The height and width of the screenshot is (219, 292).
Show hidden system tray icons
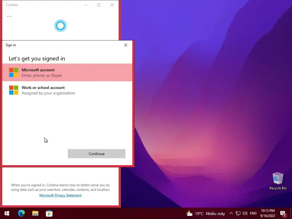click(x=231, y=213)
